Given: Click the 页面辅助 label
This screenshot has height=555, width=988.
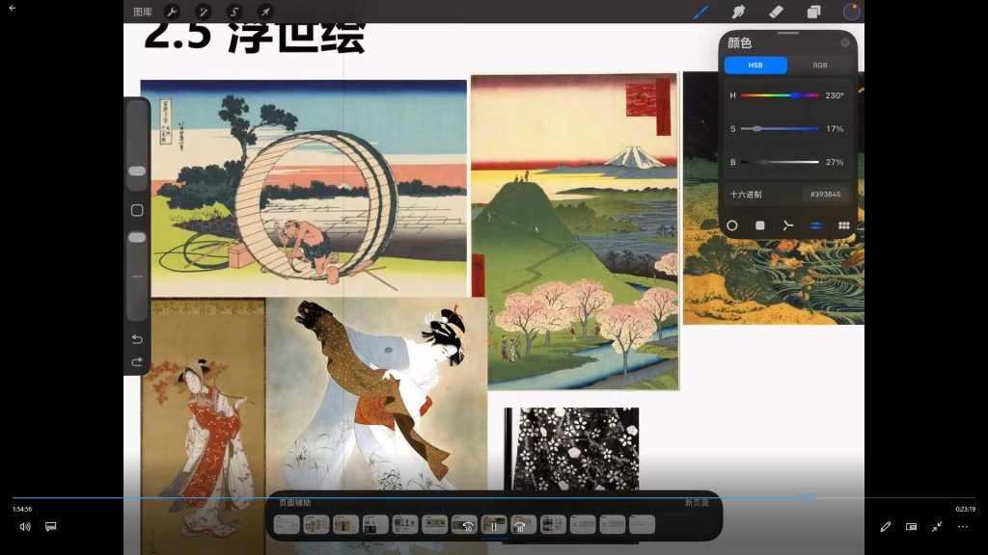Looking at the screenshot, I should tap(295, 502).
